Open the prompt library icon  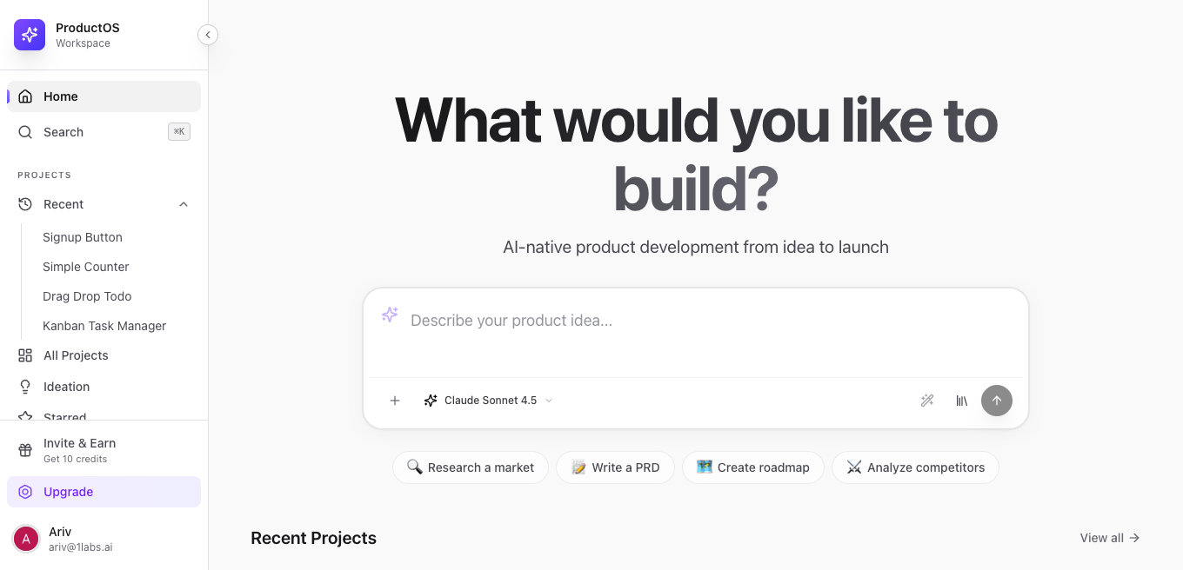pos(961,401)
